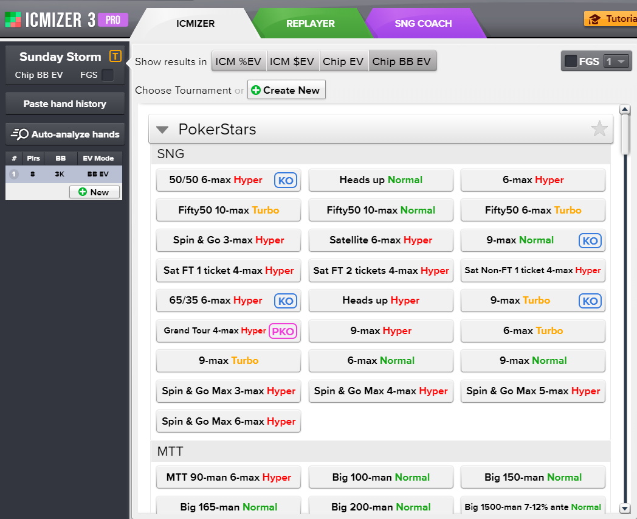Screen dimensions: 637x519
Task: Choose 6-max Normal tournament
Action: click(x=381, y=360)
